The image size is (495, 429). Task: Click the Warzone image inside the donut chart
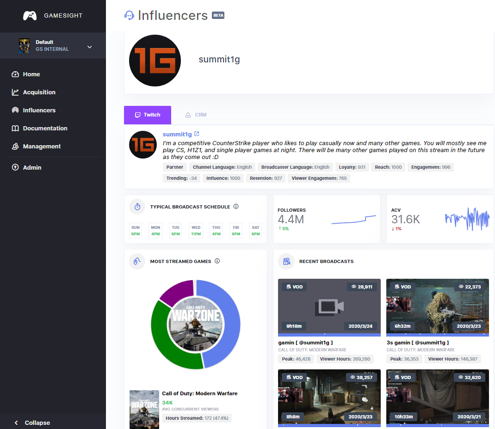click(x=196, y=324)
